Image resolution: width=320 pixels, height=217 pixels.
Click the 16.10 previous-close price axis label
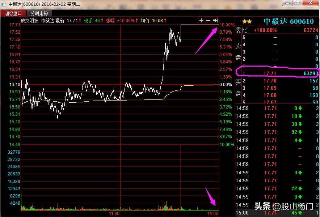(x=15, y=84)
